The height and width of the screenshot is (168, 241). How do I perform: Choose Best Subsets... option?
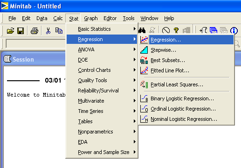(187, 60)
